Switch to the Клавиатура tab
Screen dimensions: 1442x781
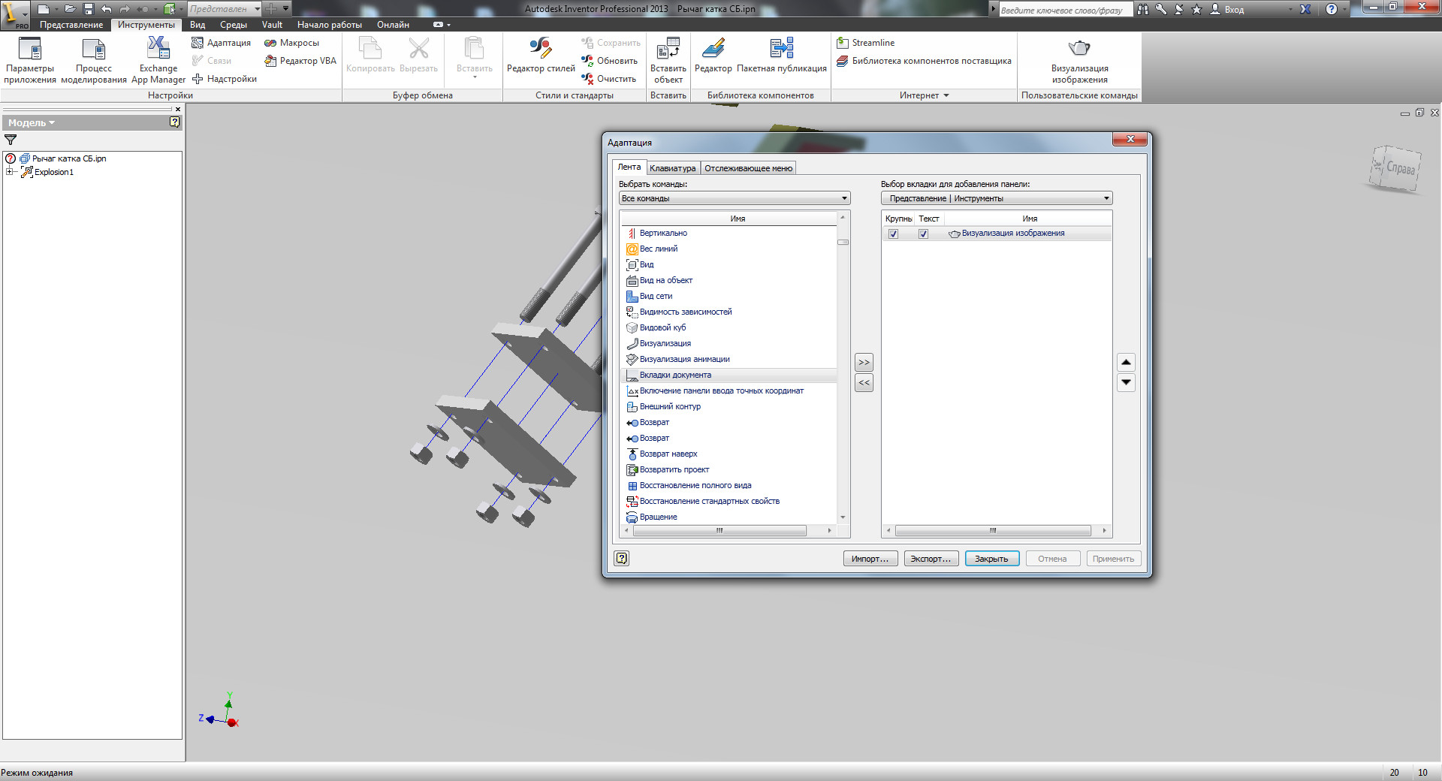pyautogui.click(x=672, y=168)
